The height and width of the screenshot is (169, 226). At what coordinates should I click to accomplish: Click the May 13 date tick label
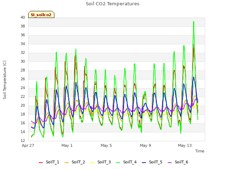185,145
